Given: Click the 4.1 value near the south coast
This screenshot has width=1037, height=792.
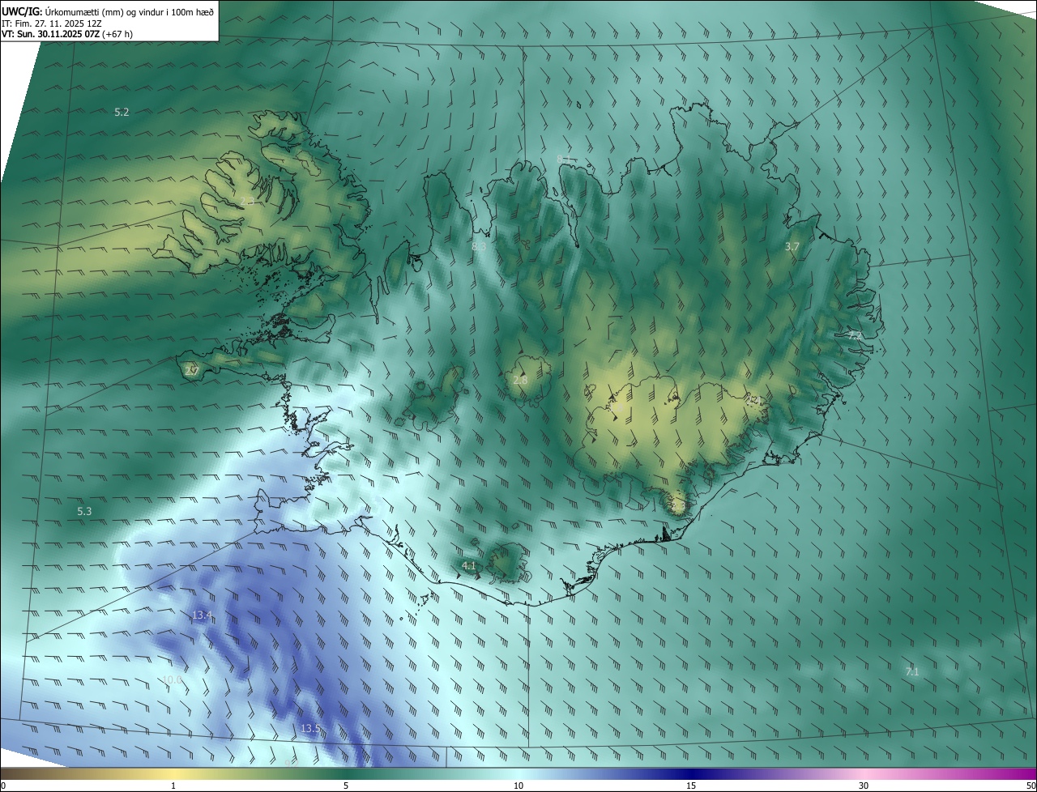Looking at the screenshot, I should (x=469, y=565).
